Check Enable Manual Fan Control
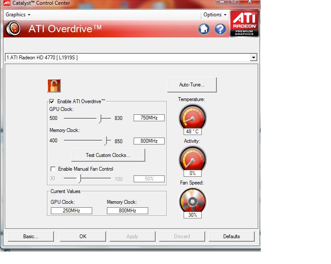Viewport: 331px width, 264px height. (x=53, y=169)
